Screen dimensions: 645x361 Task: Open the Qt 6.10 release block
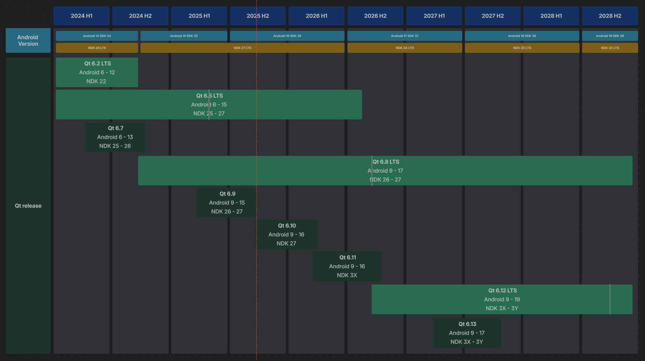(287, 234)
